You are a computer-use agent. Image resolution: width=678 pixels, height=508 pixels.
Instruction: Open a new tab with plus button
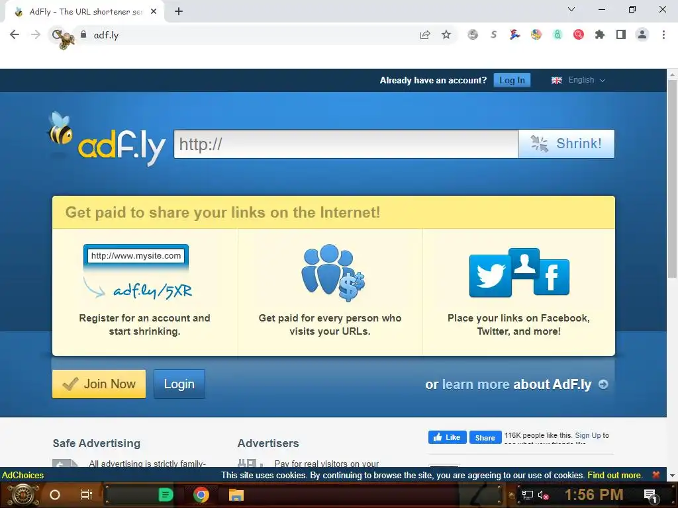pyautogui.click(x=179, y=12)
